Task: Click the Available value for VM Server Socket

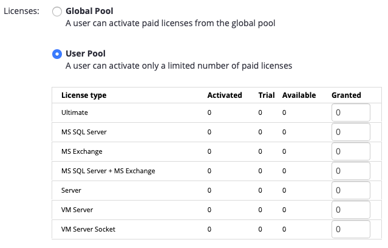Action: point(284,229)
